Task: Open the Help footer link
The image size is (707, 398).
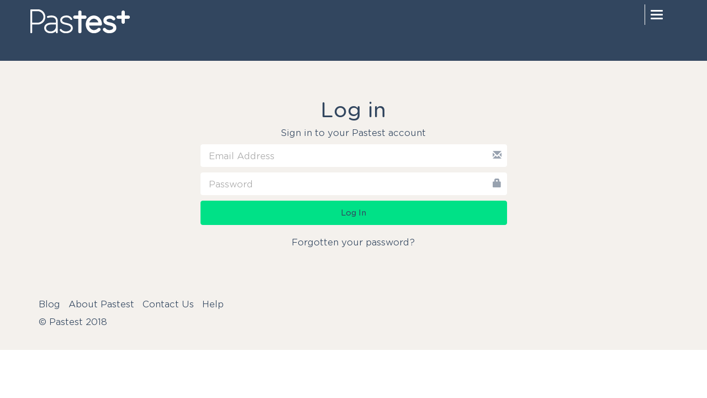Action: click(x=213, y=304)
